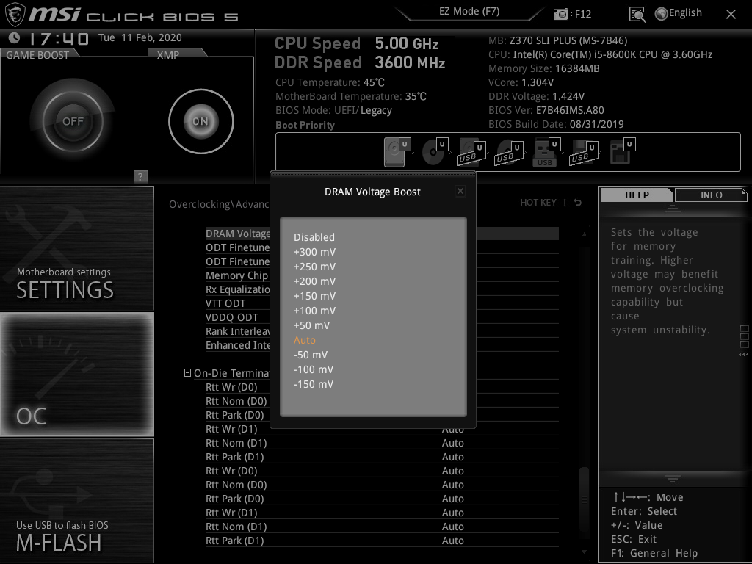Open the SETTINGS motherboard section

click(x=76, y=248)
